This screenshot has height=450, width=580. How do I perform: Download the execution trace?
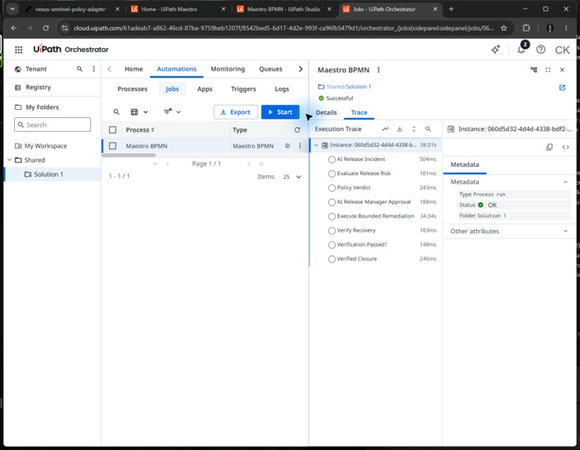point(399,129)
